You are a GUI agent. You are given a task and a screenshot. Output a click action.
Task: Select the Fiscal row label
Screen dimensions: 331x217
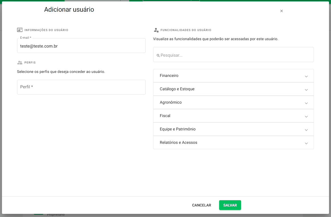(x=165, y=116)
